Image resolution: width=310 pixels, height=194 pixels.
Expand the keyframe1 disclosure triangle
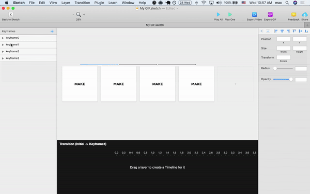coord(3,44)
